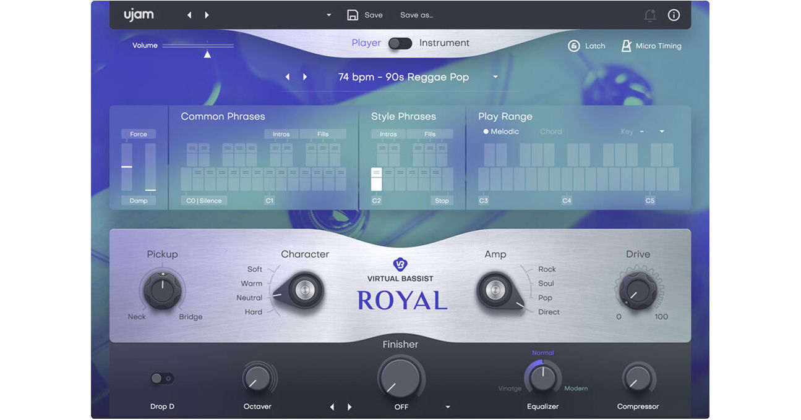Enable Drop D tuning
This screenshot has height=420, width=801.
tap(162, 378)
